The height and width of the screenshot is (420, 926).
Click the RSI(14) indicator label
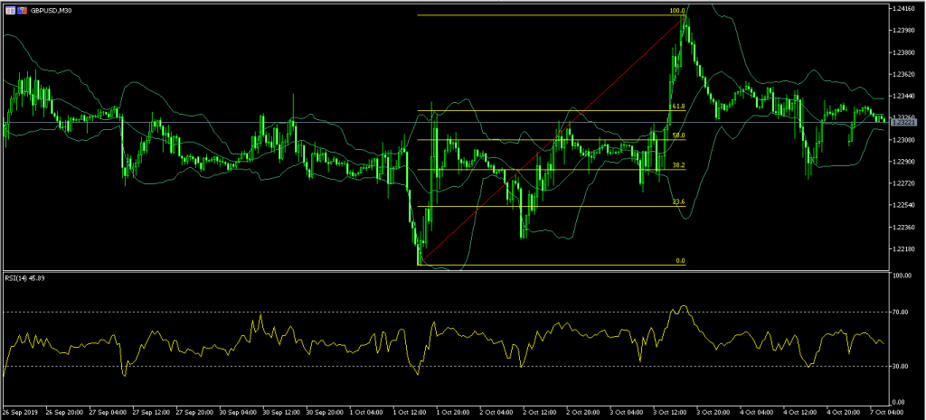coord(25,278)
